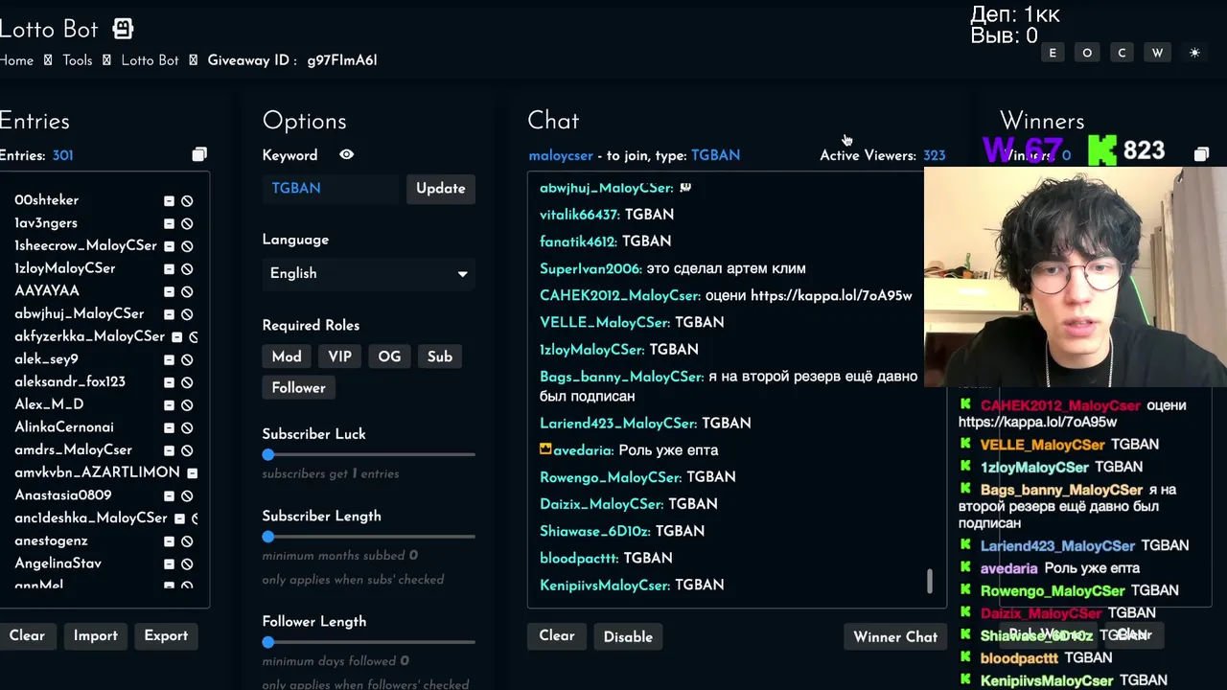
Task: Toggle the C panel button
Action: (x=1122, y=53)
